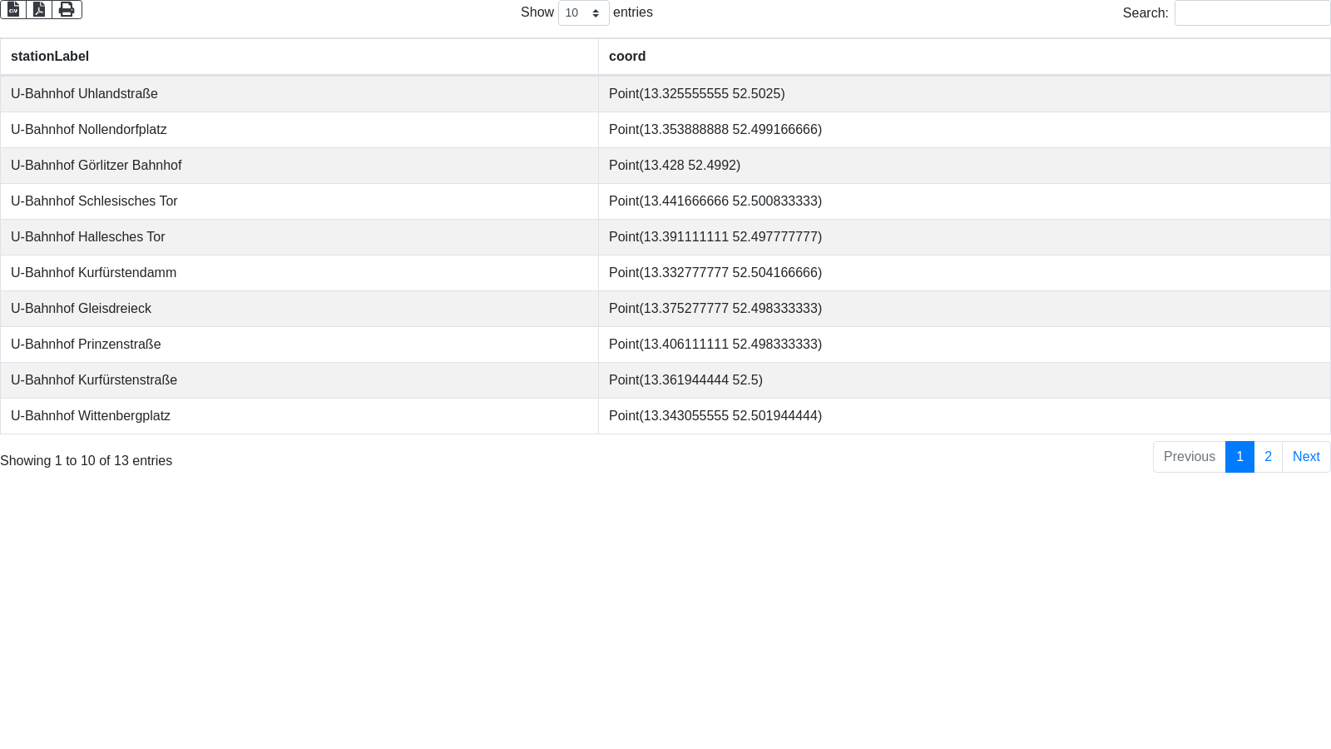The width and height of the screenshot is (1331, 749).
Task: Click the Previous pagination button
Action: pos(1189,457)
